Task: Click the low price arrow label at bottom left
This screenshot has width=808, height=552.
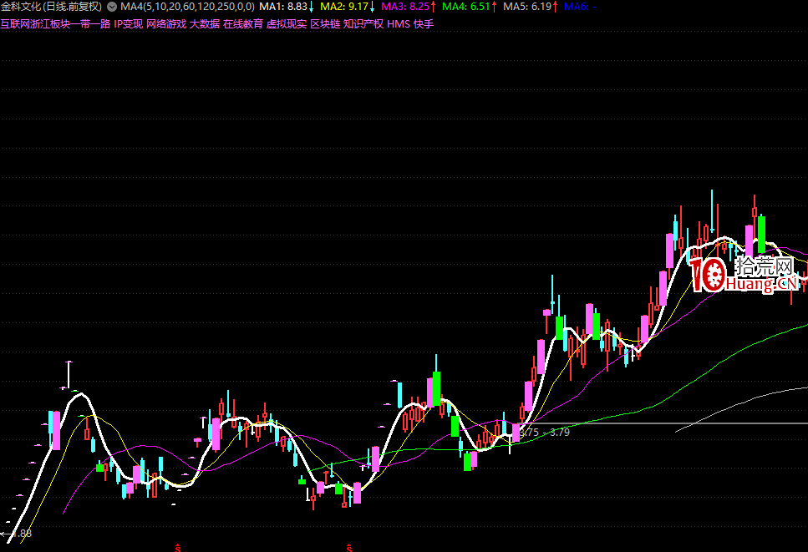Action: click(x=17, y=533)
